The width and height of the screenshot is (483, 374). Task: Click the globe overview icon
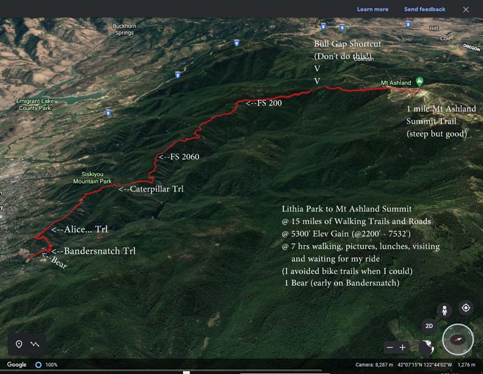tap(427, 347)
